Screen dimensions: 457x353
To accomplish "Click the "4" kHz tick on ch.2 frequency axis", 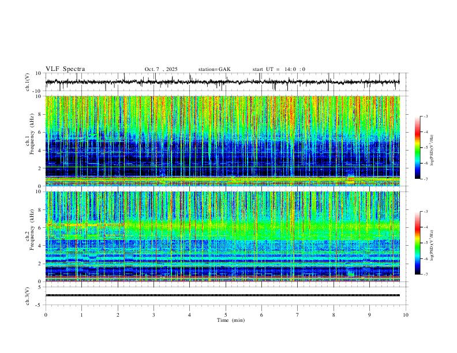I will click(40, 246).
